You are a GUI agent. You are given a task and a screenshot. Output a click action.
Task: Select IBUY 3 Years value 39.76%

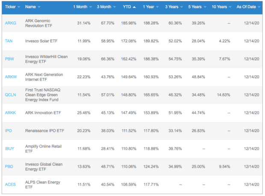[x=175, y=148]
